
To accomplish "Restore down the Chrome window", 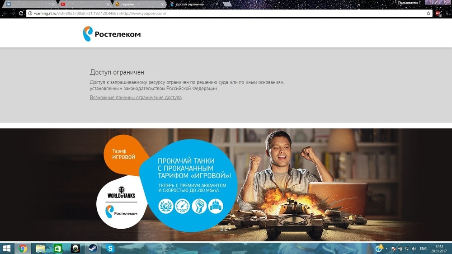I will [435, 2].
